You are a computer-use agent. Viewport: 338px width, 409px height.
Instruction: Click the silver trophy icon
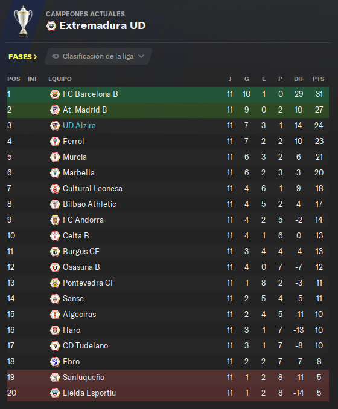tap(24, 21)
